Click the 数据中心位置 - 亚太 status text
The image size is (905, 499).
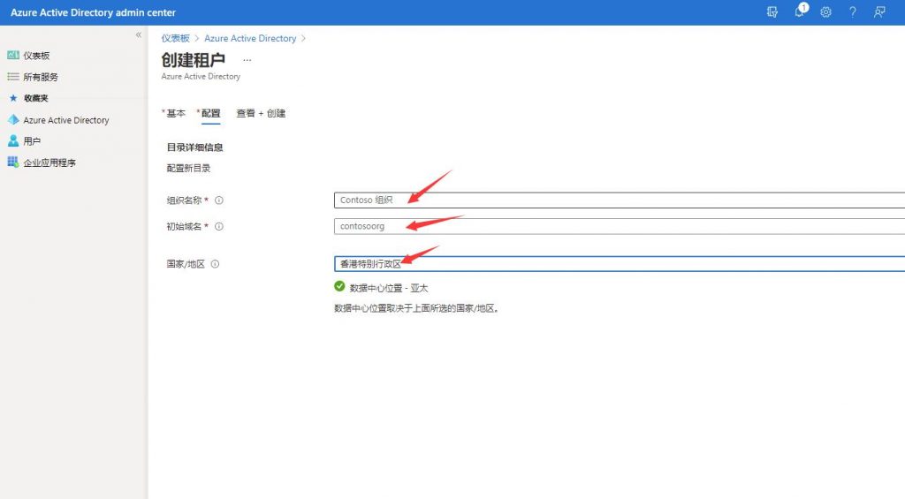tap(389, 288)
